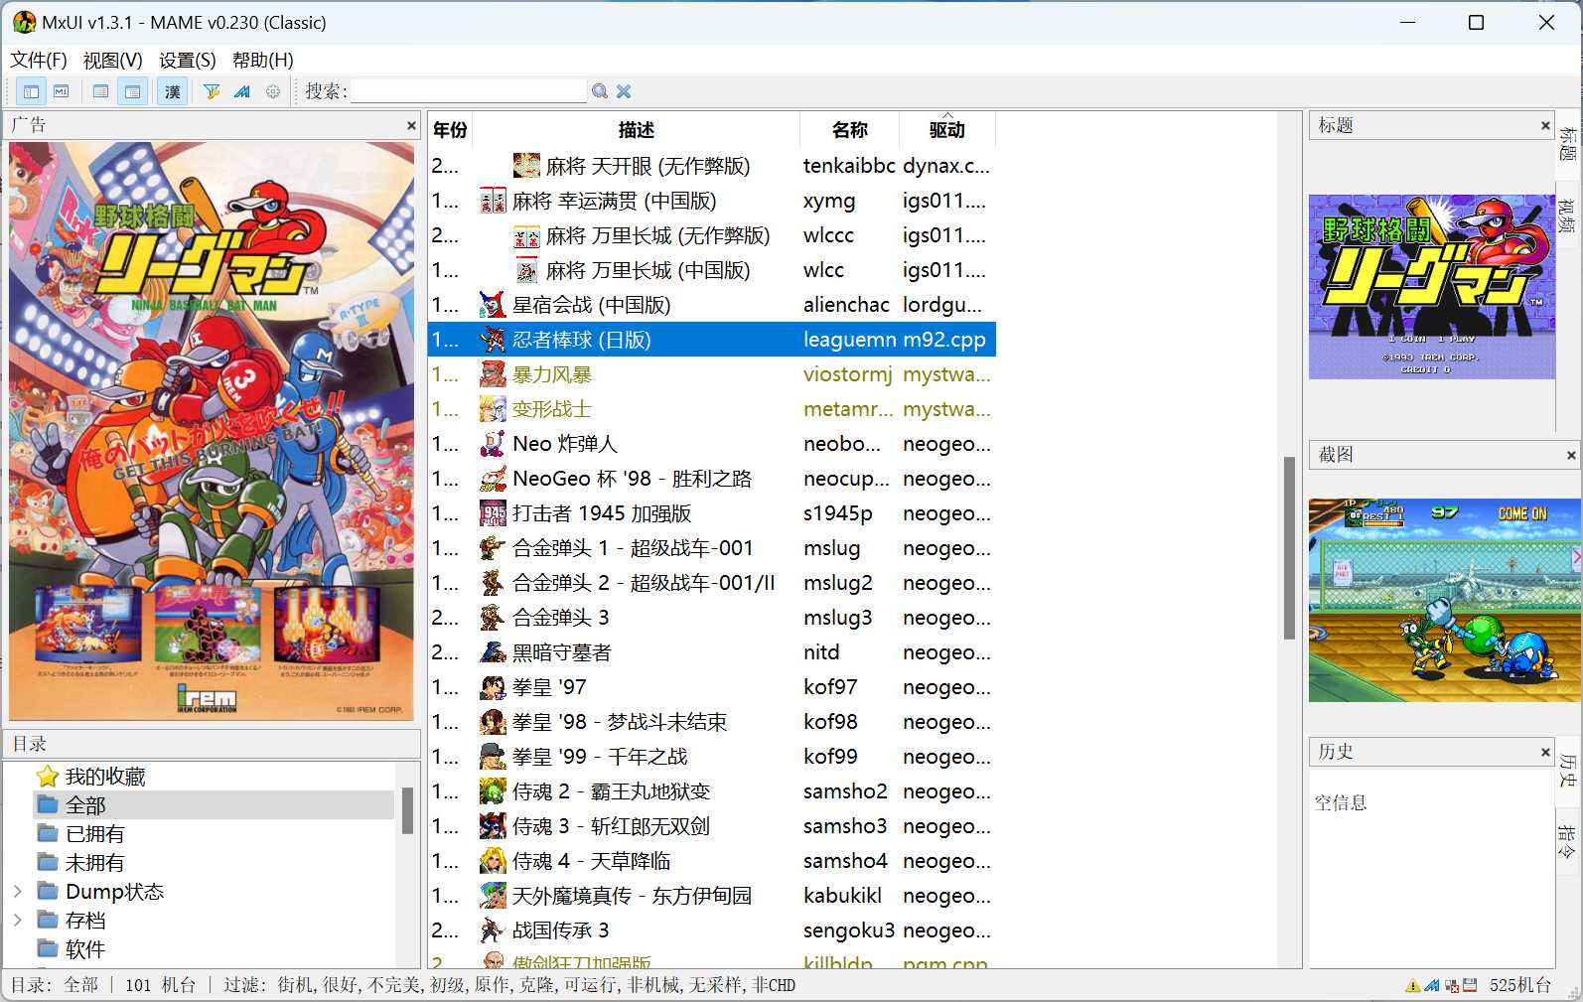Sort by the 年份 column header
1583x1002 pixels.
click(x=450, y=129)
